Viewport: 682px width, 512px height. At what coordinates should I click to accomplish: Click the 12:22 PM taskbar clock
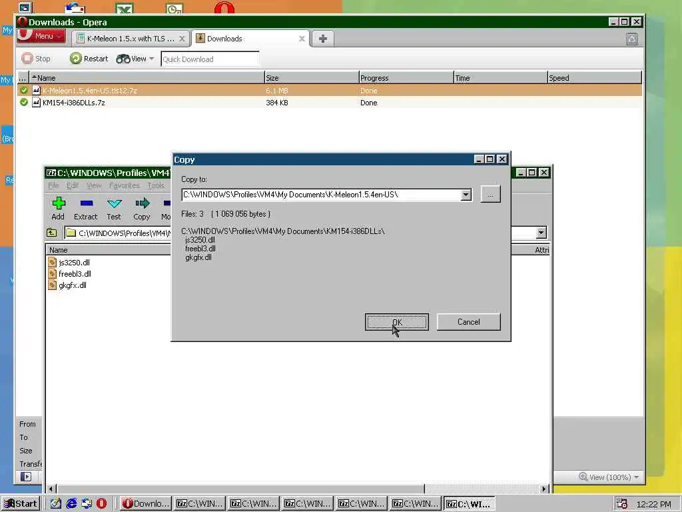click(x=653, y=504)
